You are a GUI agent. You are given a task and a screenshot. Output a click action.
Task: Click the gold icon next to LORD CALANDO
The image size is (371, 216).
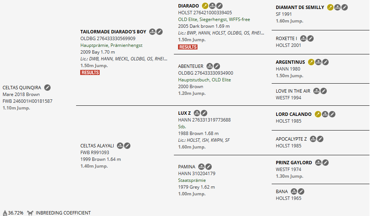point(318,114)
